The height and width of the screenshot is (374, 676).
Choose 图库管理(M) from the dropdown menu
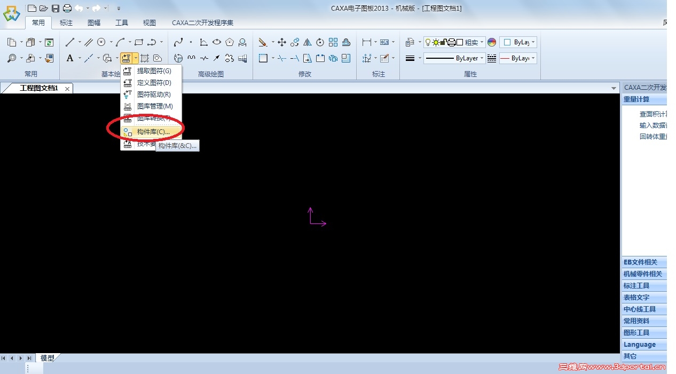point(152,106)
